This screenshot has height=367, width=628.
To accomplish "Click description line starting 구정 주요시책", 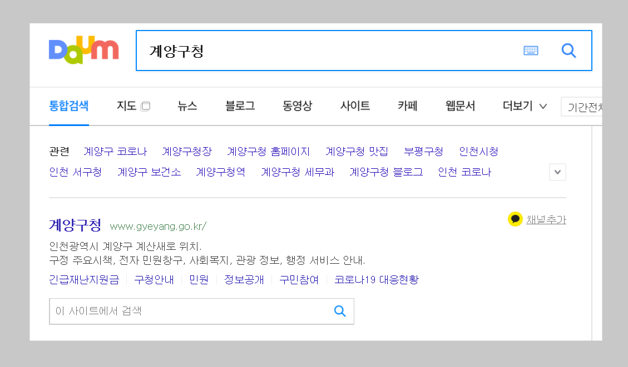I will pyautogui.click(x=207, y=260).
